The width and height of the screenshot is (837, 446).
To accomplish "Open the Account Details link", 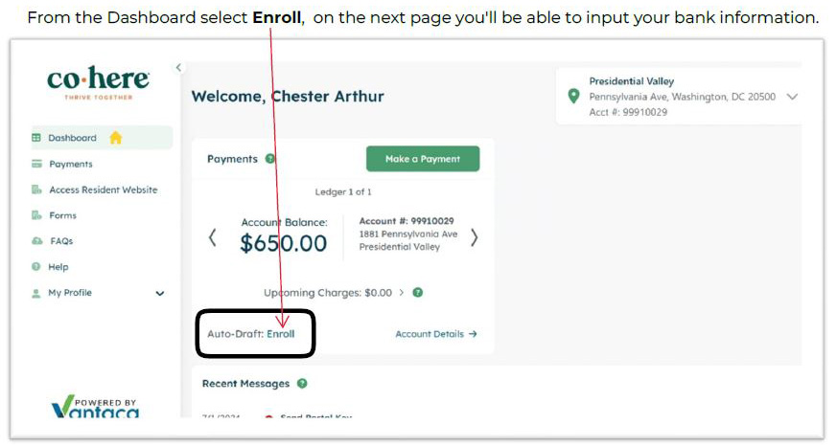I will [x=436, y=334].
